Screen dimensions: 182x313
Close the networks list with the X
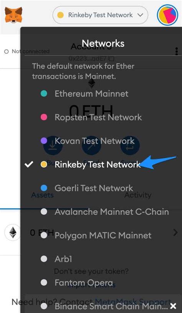pos(173,306)
